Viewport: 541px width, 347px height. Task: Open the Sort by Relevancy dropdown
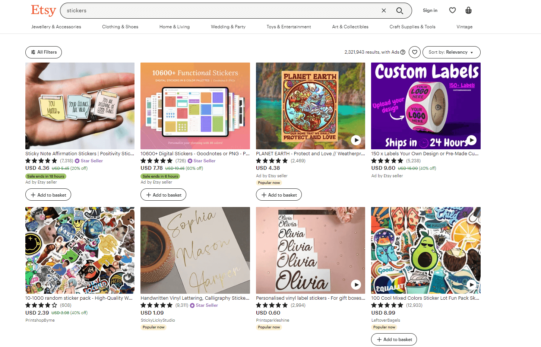(x=451, y=52)
